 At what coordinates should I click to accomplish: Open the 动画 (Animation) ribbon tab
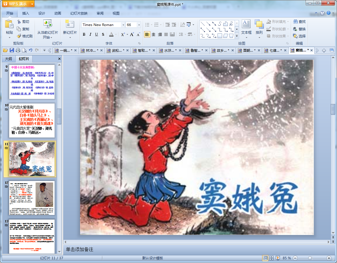click(x=58, y=13)
